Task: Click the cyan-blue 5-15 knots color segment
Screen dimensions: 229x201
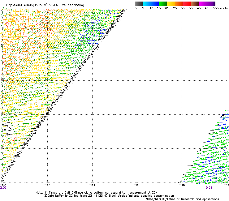Action: pos(151,4)
